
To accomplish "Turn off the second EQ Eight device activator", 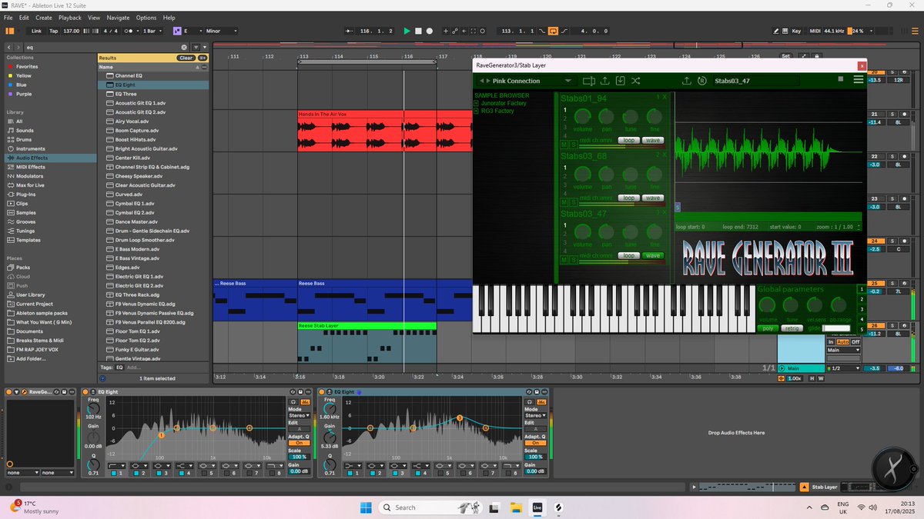I will point(321,391).
